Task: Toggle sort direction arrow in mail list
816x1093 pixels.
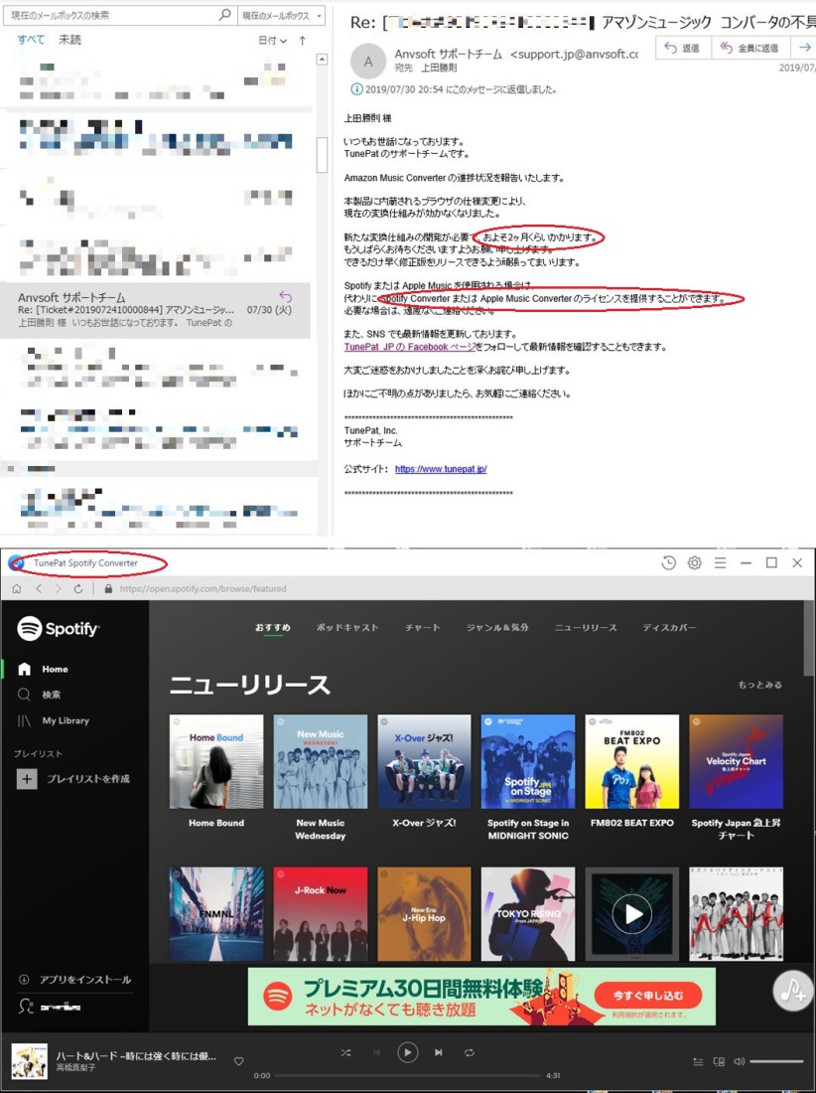Action: (x=302, y=41)
